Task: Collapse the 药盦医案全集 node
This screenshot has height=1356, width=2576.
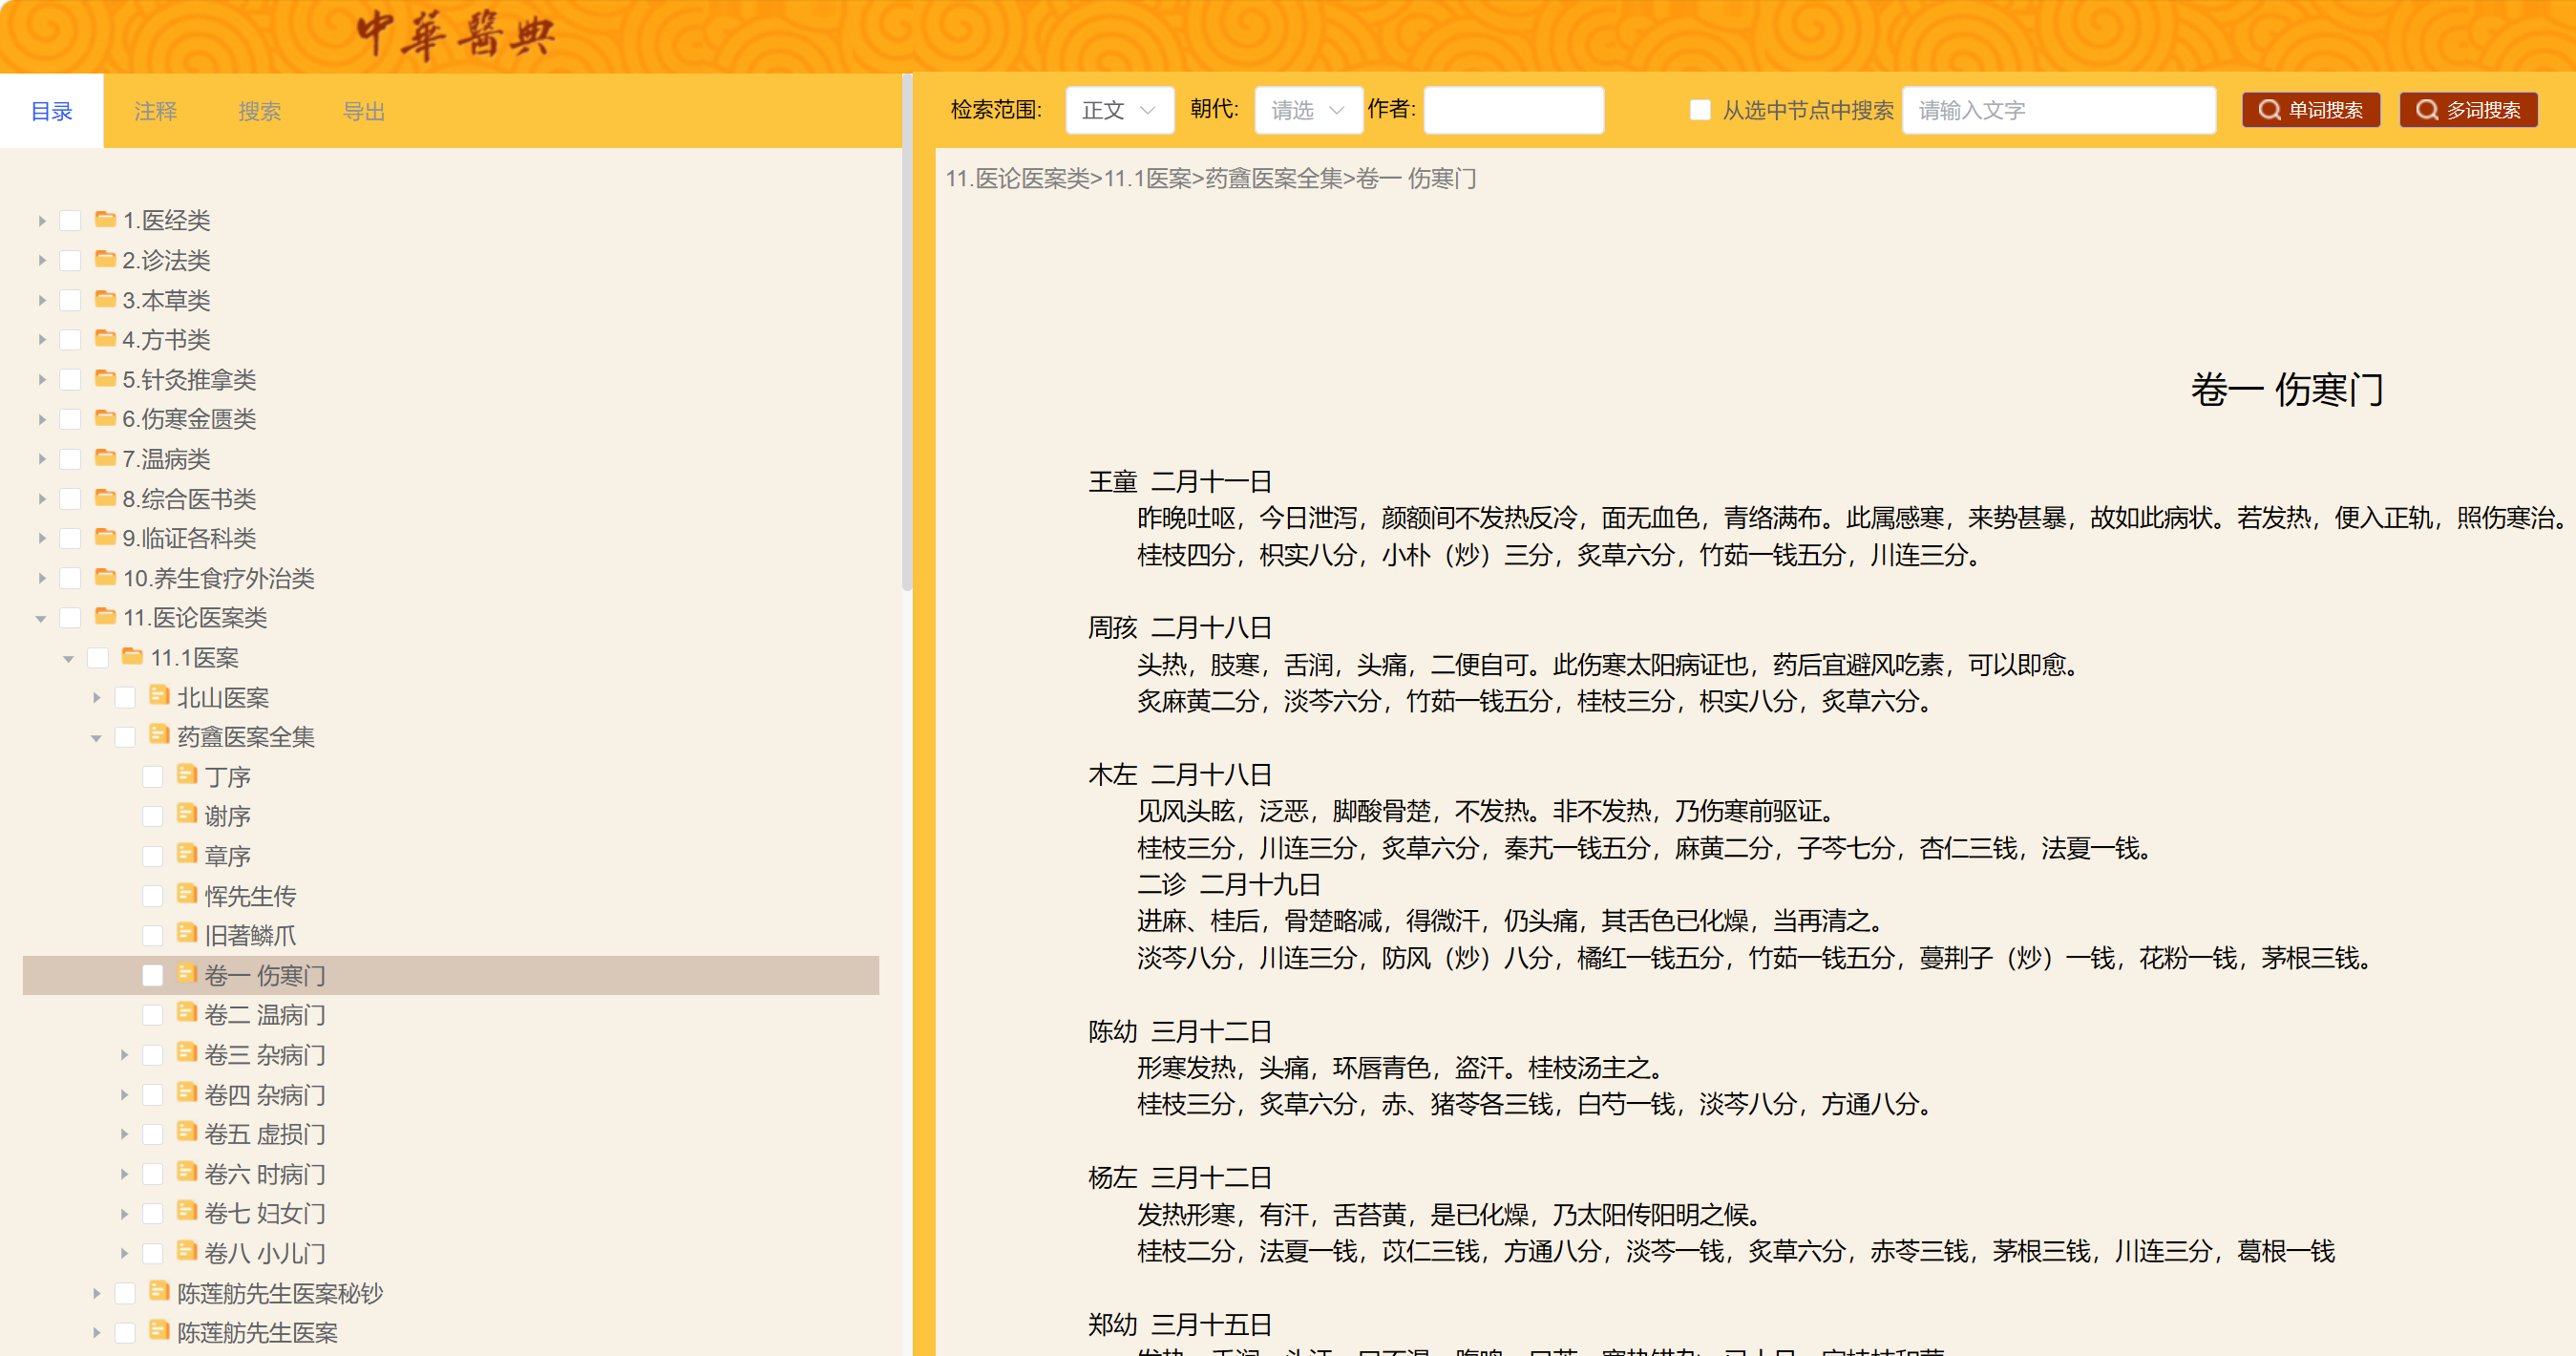Action: 96,738
